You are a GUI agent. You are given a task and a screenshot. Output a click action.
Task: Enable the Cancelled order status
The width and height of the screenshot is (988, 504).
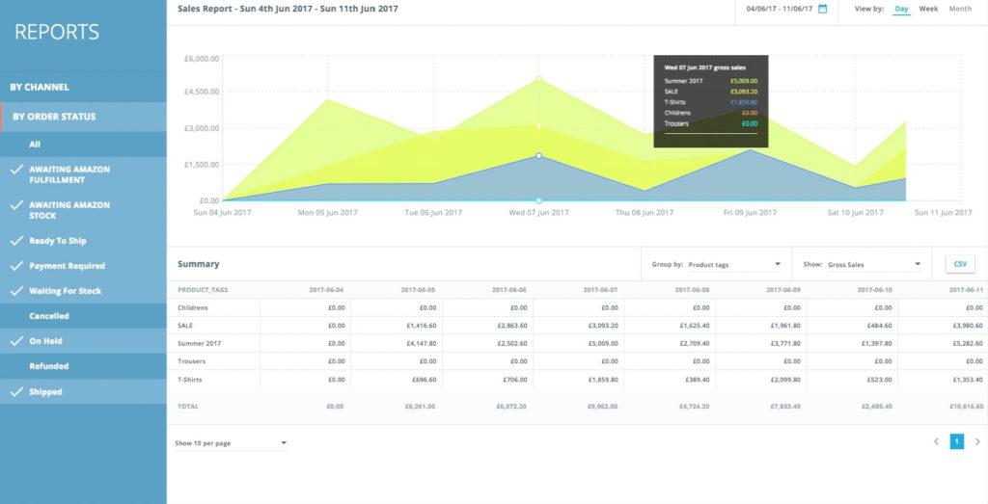coord(48,316)
